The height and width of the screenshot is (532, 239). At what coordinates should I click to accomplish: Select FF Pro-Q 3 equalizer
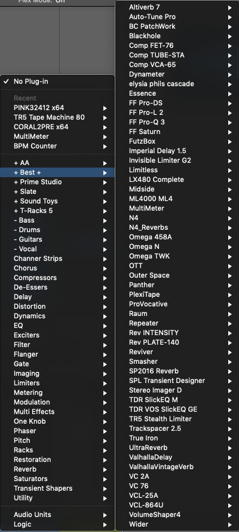(x=177, y=122)
